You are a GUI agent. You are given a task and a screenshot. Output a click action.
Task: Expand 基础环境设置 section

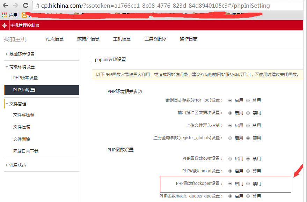[x=22, y=54]
